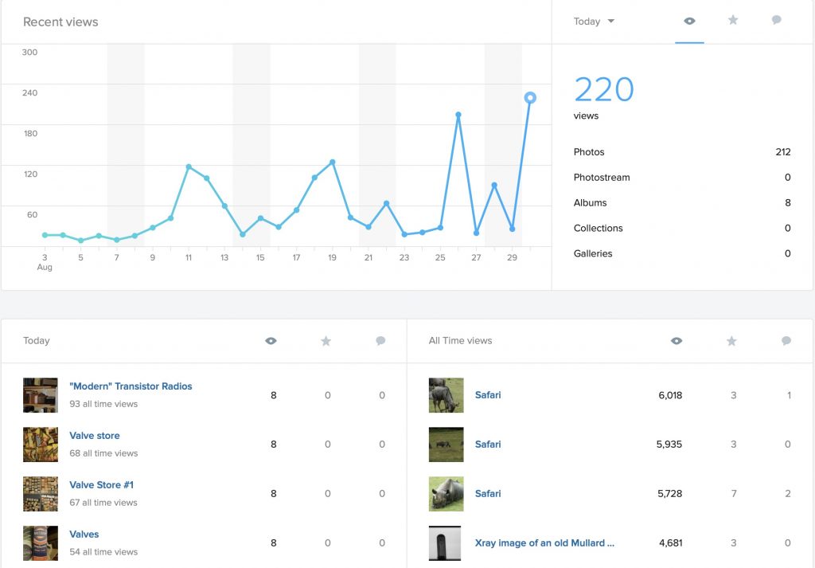The image size is (815, 568).
Task: Select the Aug 26 peak data point
Action: (458, 115)
